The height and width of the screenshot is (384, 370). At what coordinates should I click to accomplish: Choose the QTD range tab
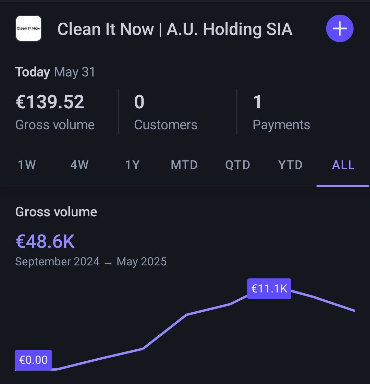pyautogui.click(x=238, y=165)
